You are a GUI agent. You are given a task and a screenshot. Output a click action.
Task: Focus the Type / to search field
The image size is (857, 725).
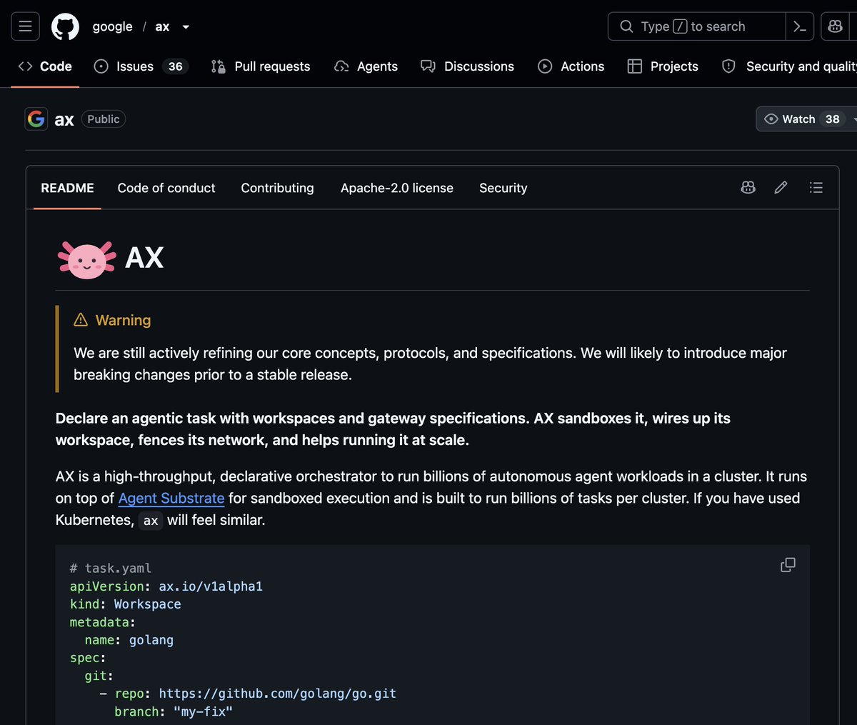696,26
